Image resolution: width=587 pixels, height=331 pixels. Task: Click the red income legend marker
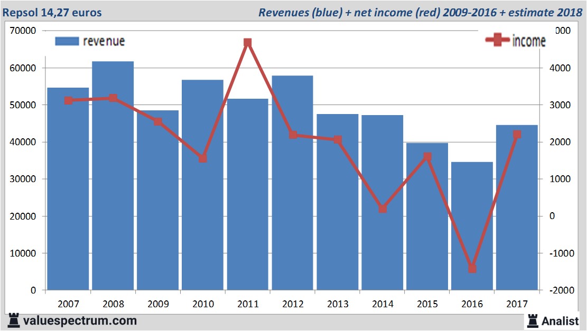pos(497,41)
